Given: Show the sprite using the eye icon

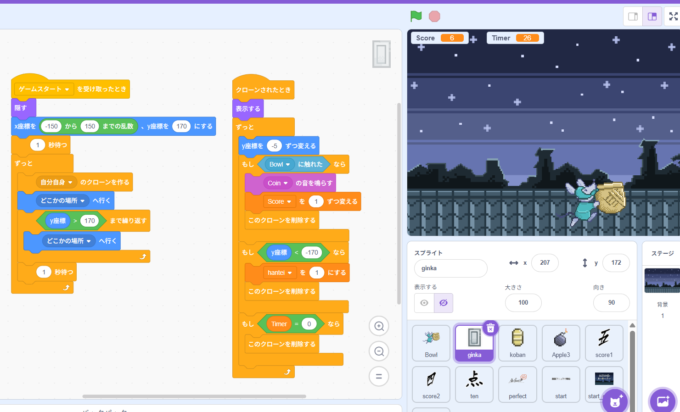Looking at the screenshot, I should pyautogui.click(x=424, y=303).
